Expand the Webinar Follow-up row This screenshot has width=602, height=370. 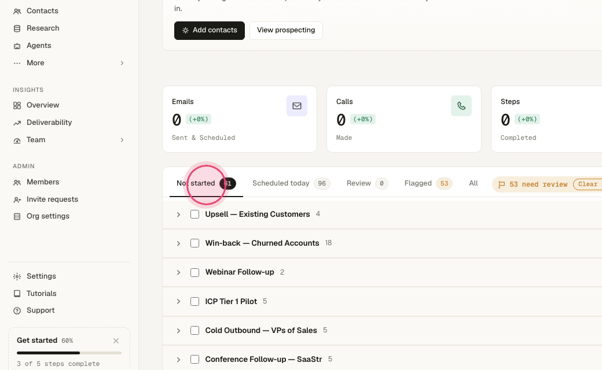(x=178, y=272)
